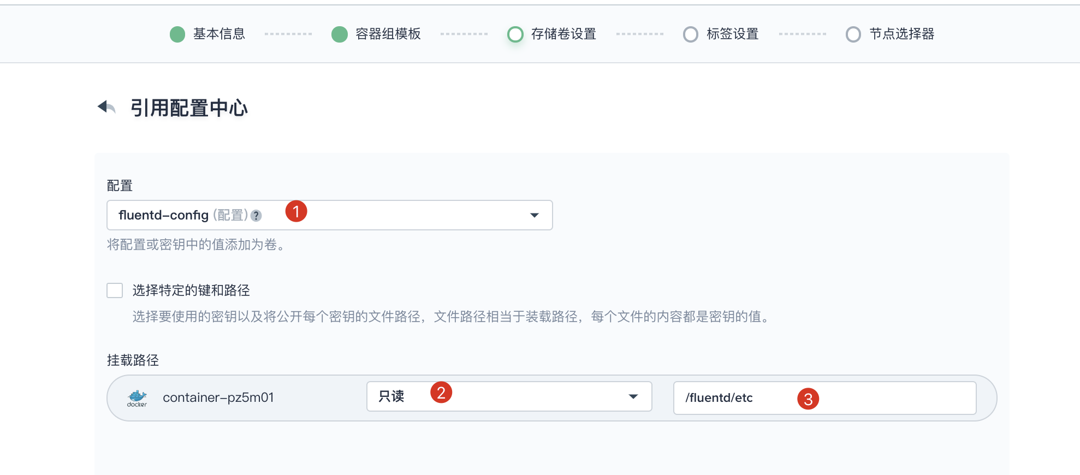Image resolution: width=1080 pixels, height=475 pixels.
Task: Click the back arrow beside 引用配置中心
Action: tap(106, 107)
